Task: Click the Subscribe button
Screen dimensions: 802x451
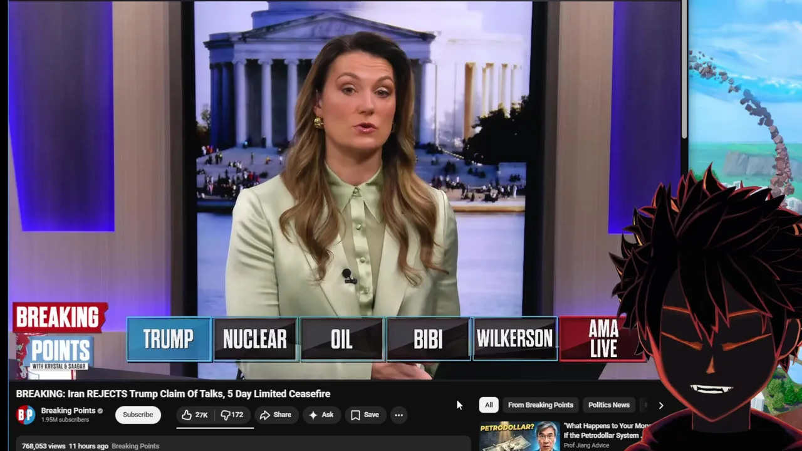Action: (x=138, y=415)
